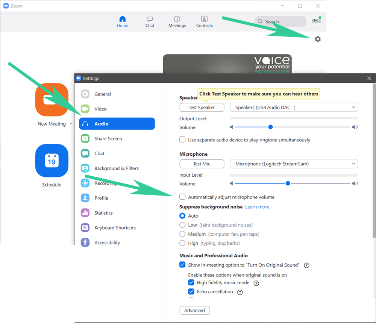376x323 pixels.
Task: Open the Microphone device dropdown
Action: pos(294,164)
